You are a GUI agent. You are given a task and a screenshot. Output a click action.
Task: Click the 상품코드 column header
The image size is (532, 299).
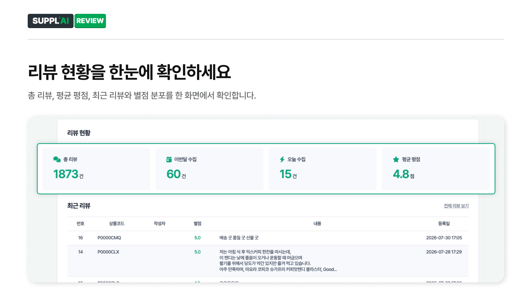[x=117, y=223]
